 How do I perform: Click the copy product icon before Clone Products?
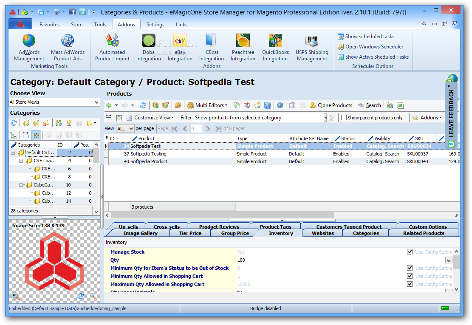[x=292, y=105]
